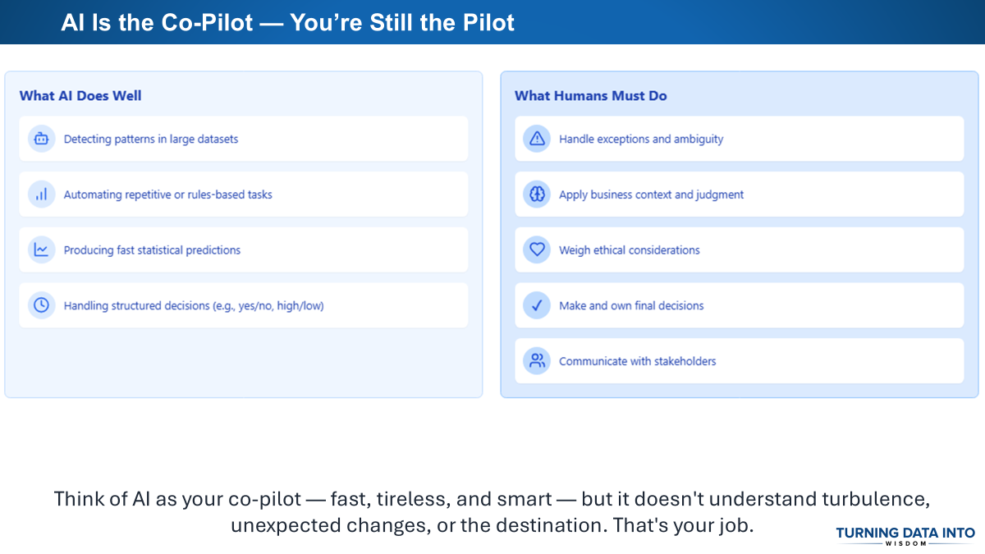The image size is (985, 554).
Task: Click the robot icon beside Detecting patterns
Action: point(41,139)
